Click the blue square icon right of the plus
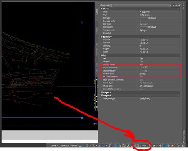Screen dimensions: 188x151 tap(164, 145)
